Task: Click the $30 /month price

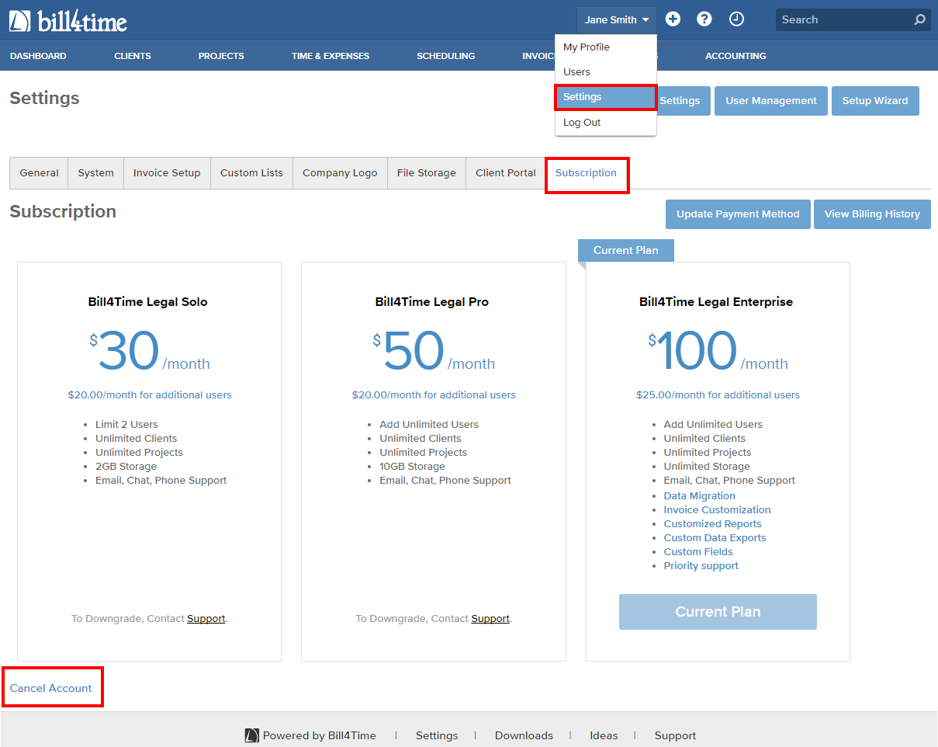Action: point(150,352)
